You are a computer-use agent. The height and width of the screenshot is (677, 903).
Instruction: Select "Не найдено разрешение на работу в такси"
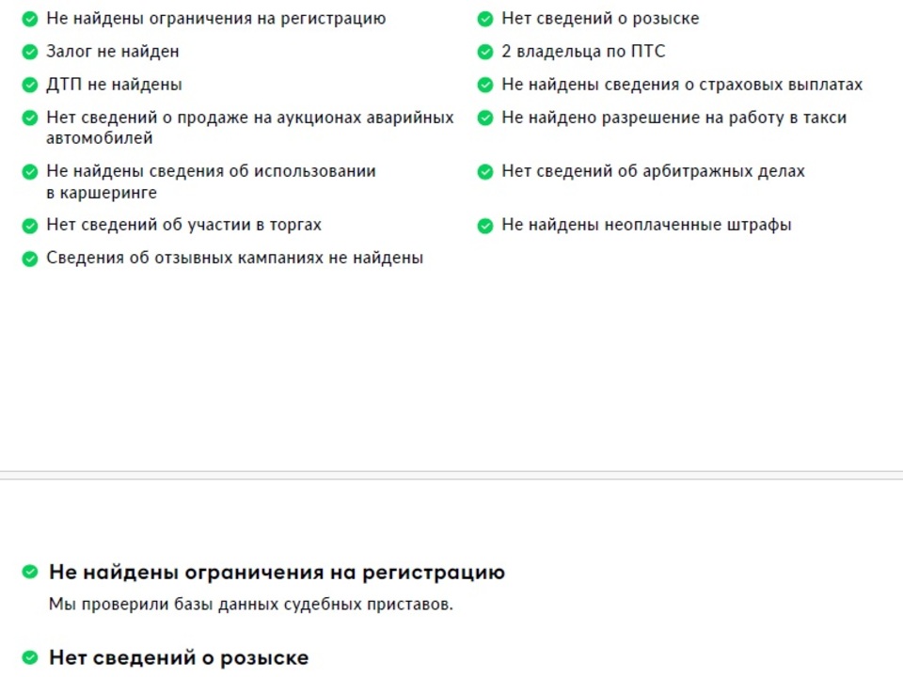point(673,118)
